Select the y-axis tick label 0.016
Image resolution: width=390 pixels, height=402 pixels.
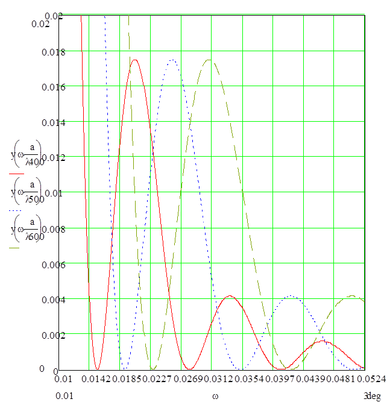tap(53, 87)
